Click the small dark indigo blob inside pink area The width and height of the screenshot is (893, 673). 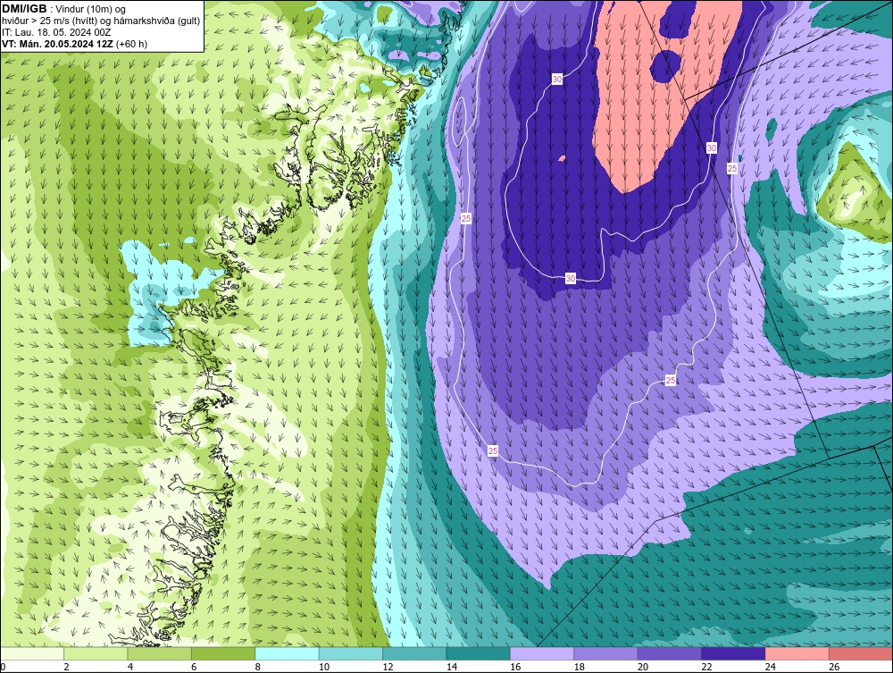coord(666,65)
